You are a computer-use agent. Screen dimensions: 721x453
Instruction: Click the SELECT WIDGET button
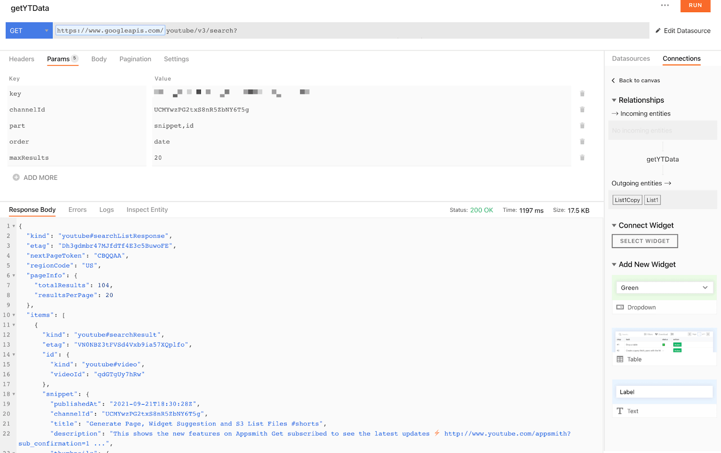pyautogui.click(x=645, y=241)
